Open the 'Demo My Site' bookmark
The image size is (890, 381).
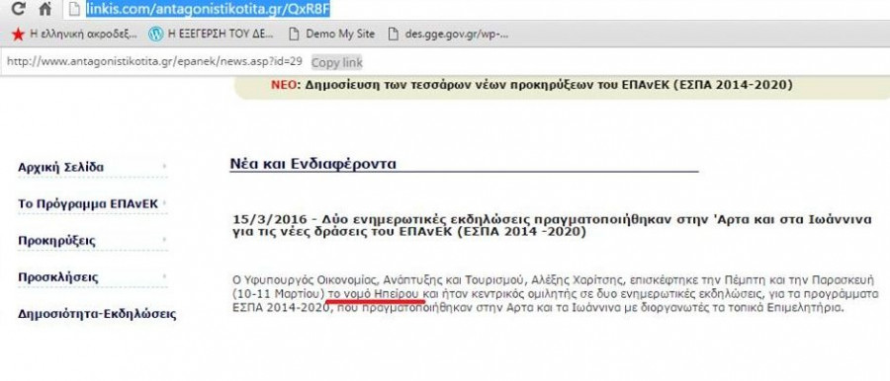tap(332, 34)
